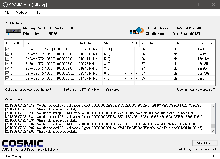Click the 532.40 MH/s hash rate cell
220x159 pixels.
click(88, 49)
